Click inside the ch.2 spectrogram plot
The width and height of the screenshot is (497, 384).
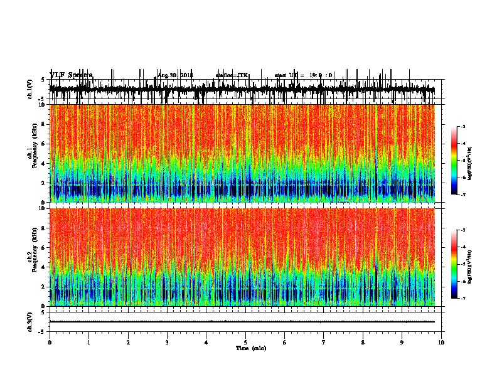pos(242,257)
